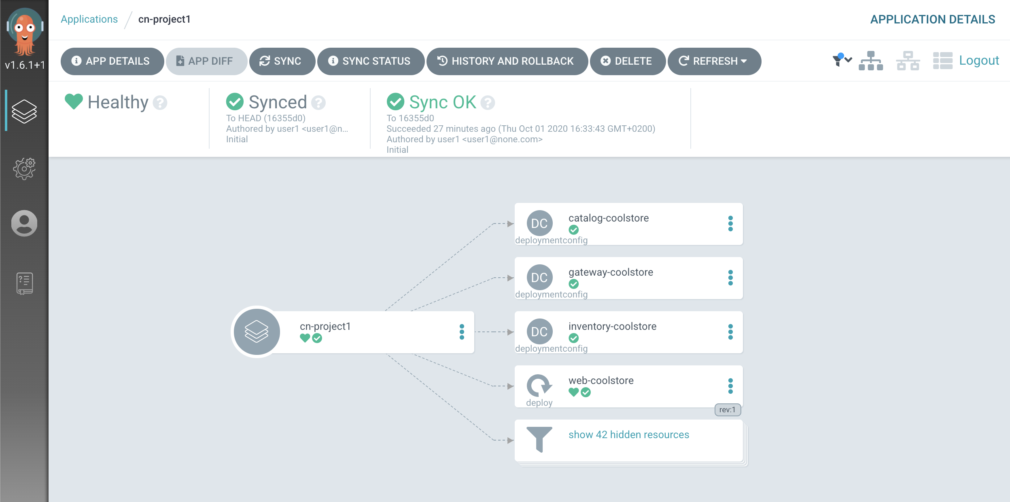This screenshot has width=1010, height=502.
Task: Click cn-project1 node health heart icon
Action: 305,338
